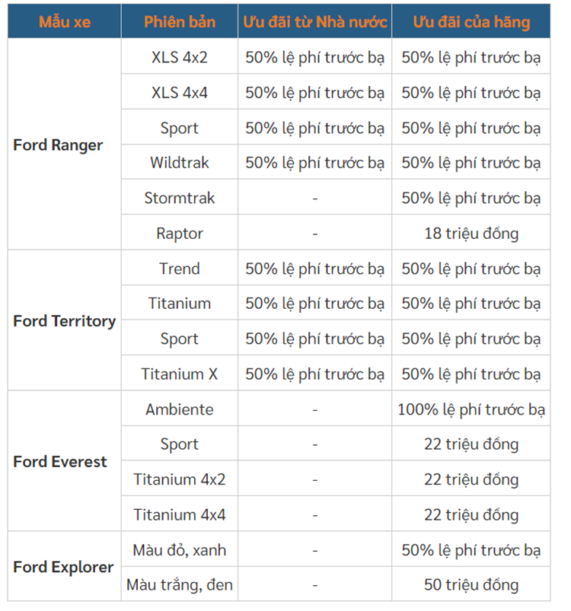The height and width of the screenshot is (611, 571).
Task: Select the "50 triệu đồng" offer cell
Action: (471, 585)
